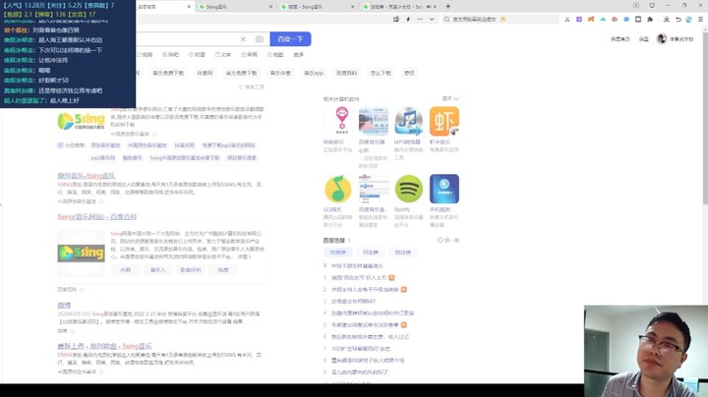This screenshot has width=708, height=397.
Task: Open the 百度音乐盒 app thumbnail
Action: click(x=374, y=189)
